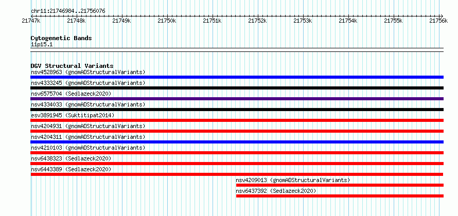Click the nsv6438323 red variant bar

coord(237,164)
